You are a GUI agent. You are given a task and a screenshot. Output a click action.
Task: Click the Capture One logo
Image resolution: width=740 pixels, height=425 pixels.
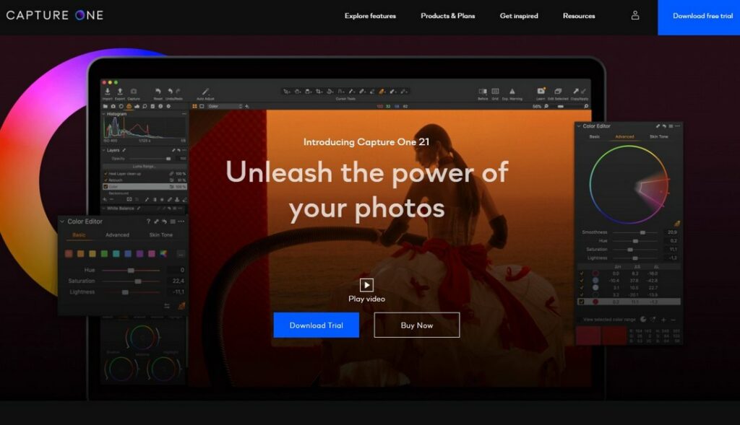[55, 15]
